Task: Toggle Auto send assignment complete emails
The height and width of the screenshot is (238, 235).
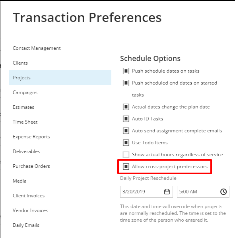Action: coord(126,131)
